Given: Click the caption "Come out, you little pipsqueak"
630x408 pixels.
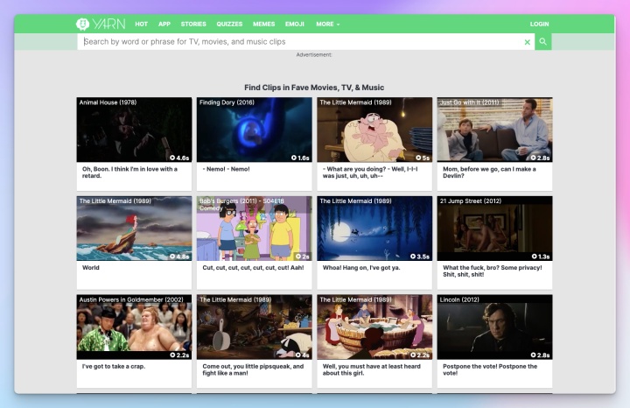Looking at the screenshot, I should tap(253, 369).
